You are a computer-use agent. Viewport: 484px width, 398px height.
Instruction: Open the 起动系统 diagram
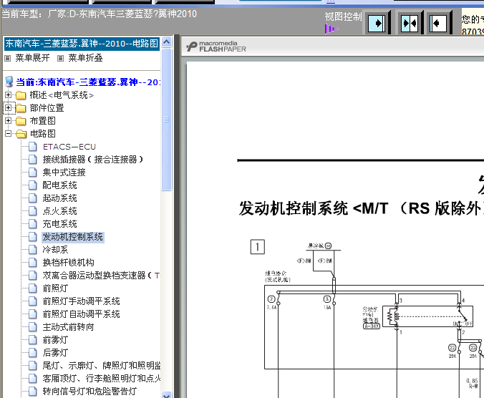point(60,198)
